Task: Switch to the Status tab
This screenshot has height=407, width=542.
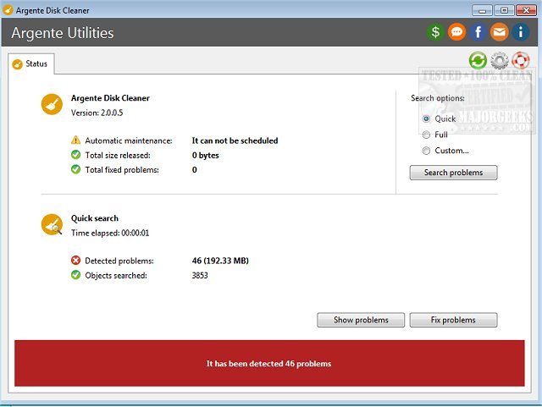Action: pyautogui.click(x=31, y=64)
